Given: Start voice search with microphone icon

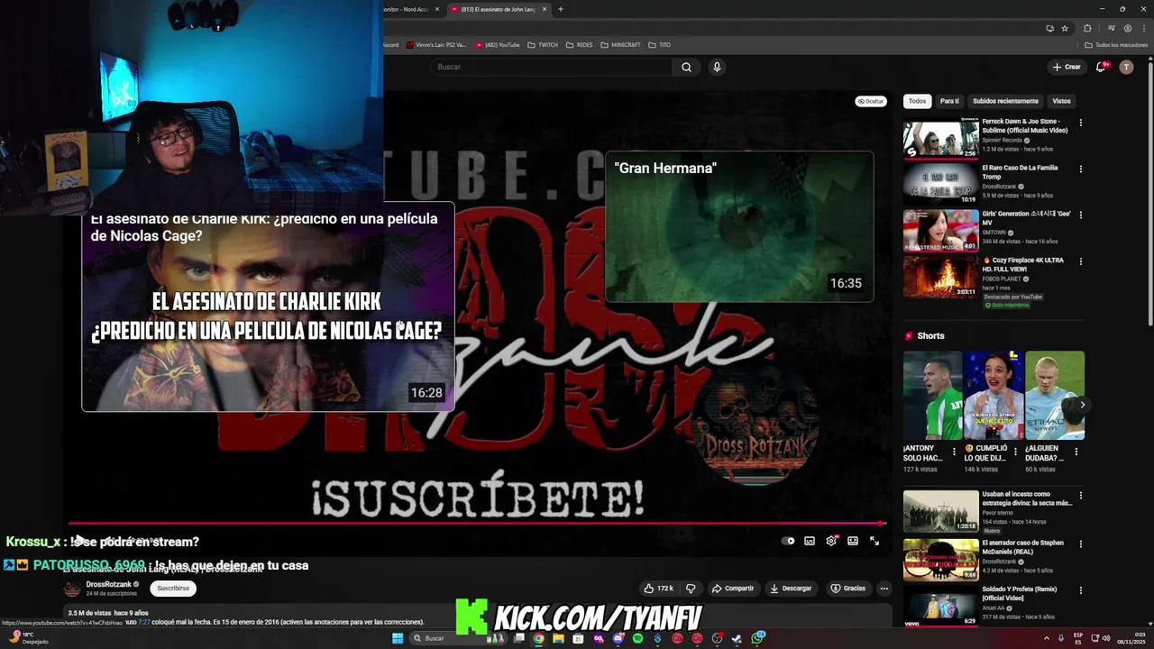Looking at the screenshot, I should (x=717, y=67).
